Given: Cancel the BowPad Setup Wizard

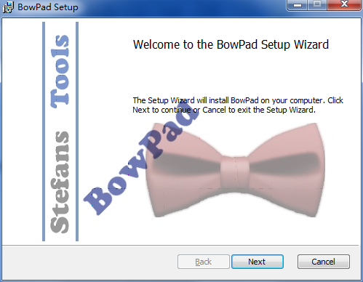Looking at the screenshot, I should pyautogui.click(x=324, y=262).
